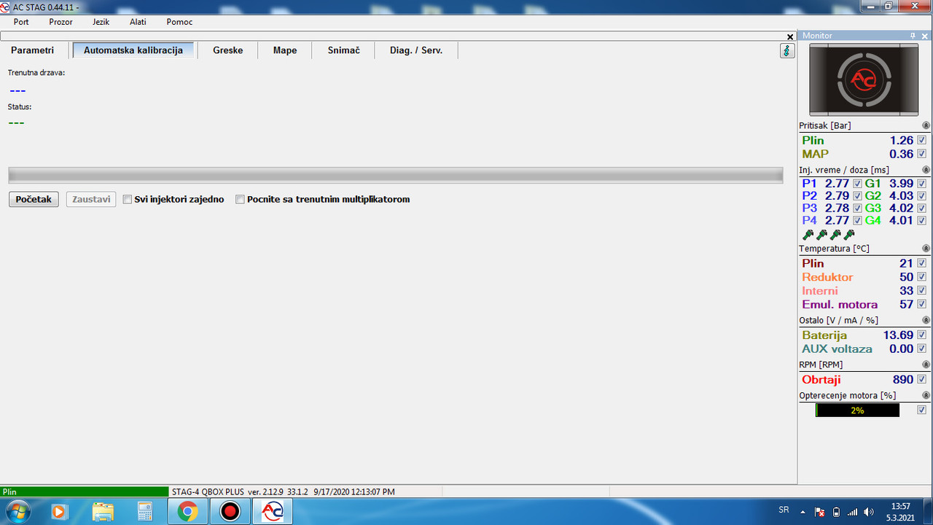Click the Početak button
Viewport: 933px width, 525px height.
[x=34, y=199]
